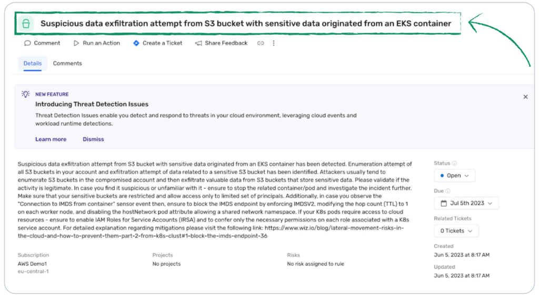Expand the 0 Tickets dropdown
This screenshot has width=539, height=296.
[x=456, y=230]
